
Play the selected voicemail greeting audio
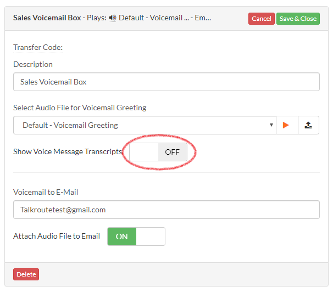coord(287,125)
